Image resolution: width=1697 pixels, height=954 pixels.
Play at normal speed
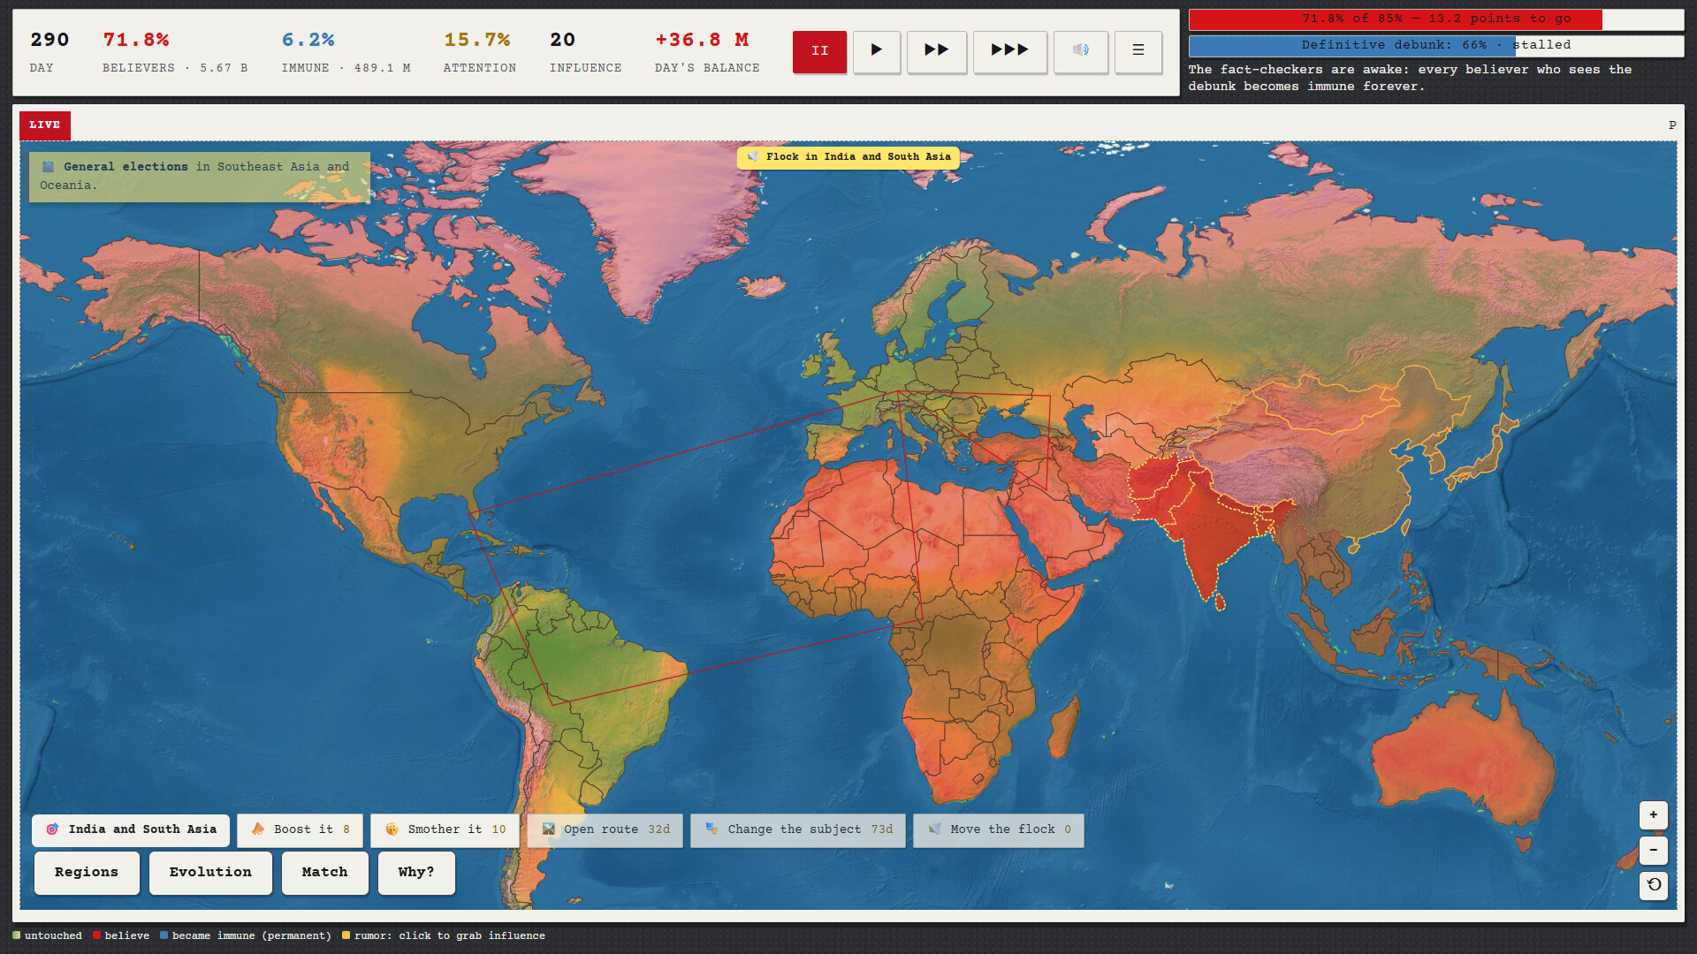[x=876, y=51]
